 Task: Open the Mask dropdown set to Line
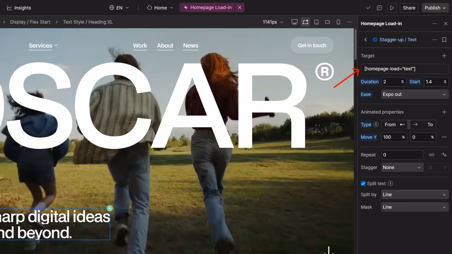click(x=415, y=207)
